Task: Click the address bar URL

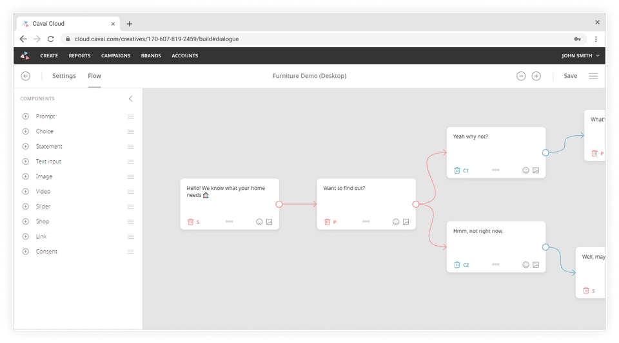Action: [x=157, y=39]
